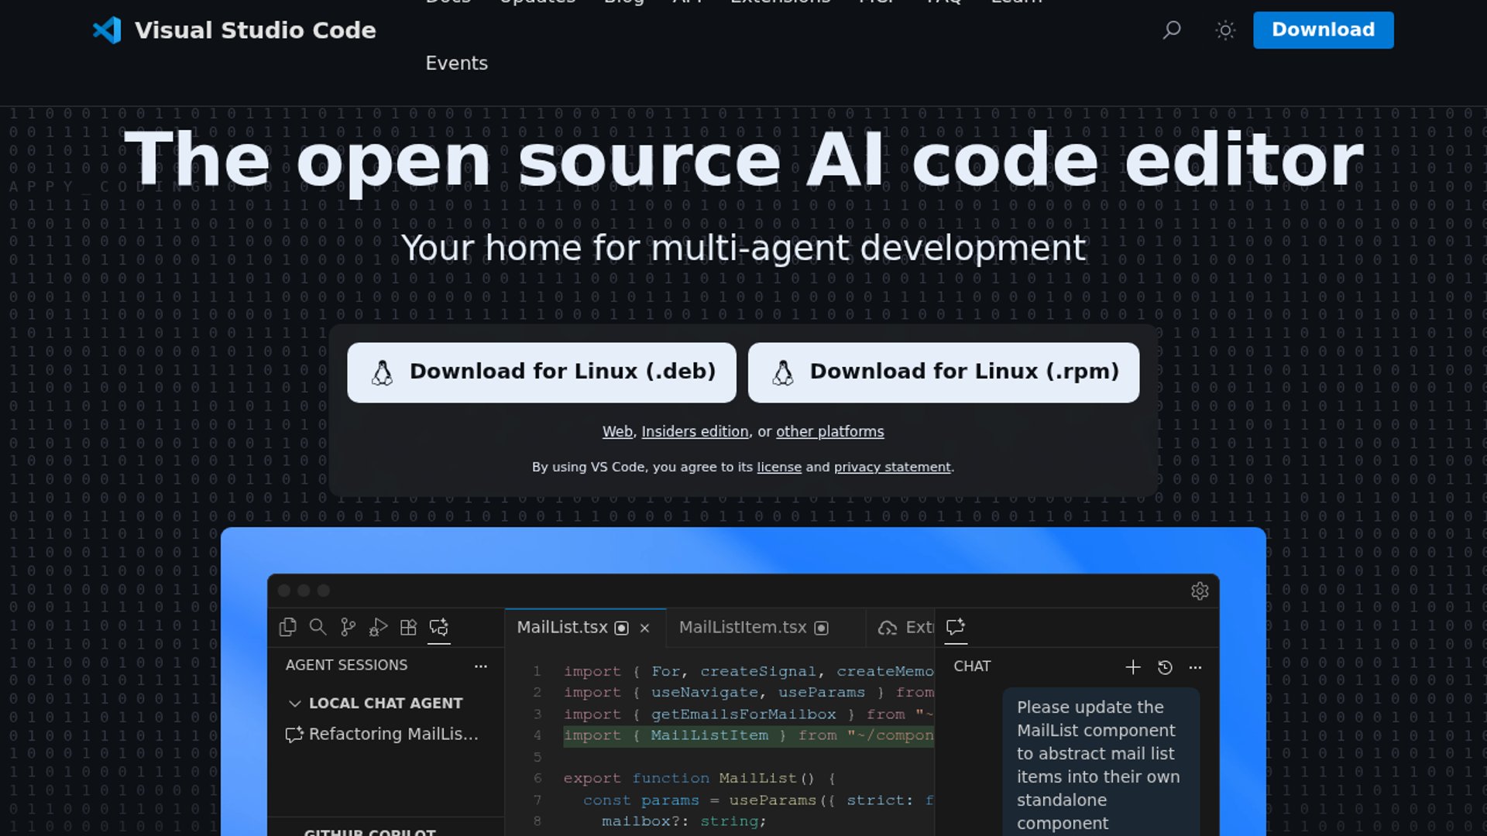Image resolution: width=1487 pixels, height=836 pixels.
Task: Open the Run and Debug icon
Action: point(378,628)
